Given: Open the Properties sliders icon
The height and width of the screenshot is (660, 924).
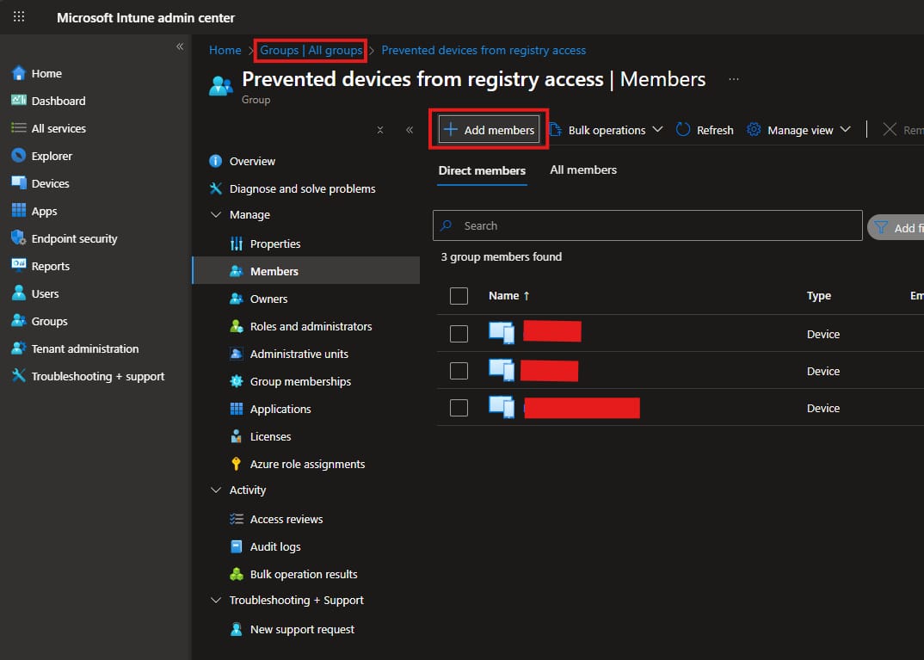Looking at the screenshot, I should (237, 244).
